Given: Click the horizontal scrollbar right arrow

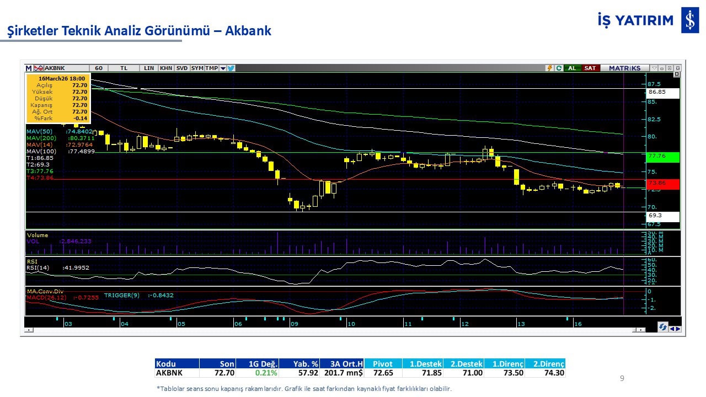Looking at the screenshot, I should [x=640, y=330].
